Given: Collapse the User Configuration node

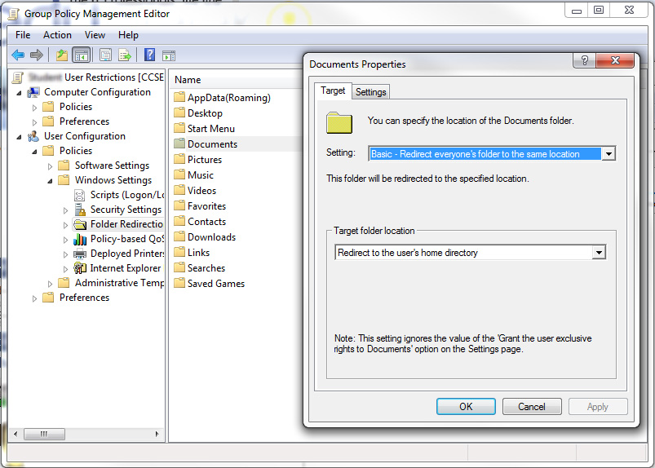Looking at the screenshot, I should tap(19, 137).
